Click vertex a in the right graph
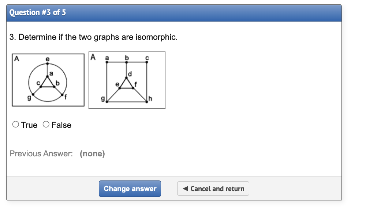The image size is (366, 217). tap(107, 62)
